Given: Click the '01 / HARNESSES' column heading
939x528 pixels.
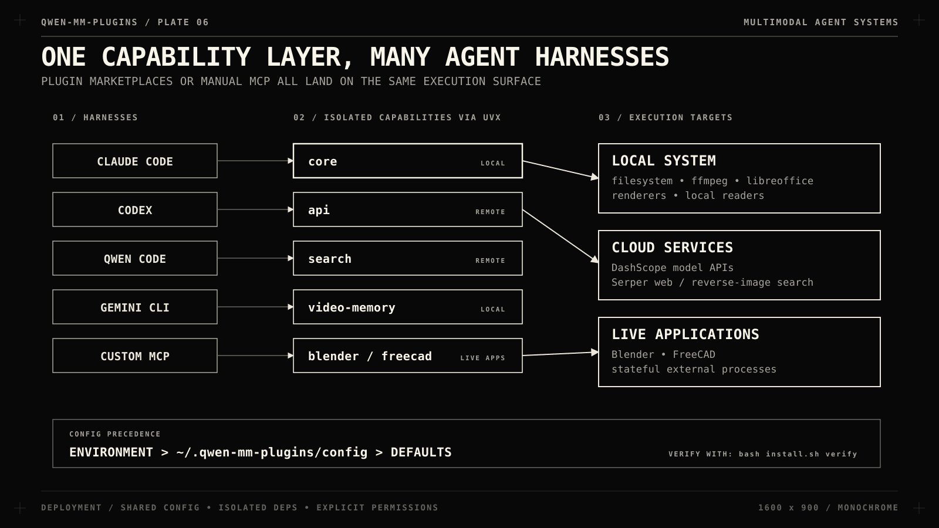Looking at the screenshot, I should pyautogui.click(x=95, y=117).
